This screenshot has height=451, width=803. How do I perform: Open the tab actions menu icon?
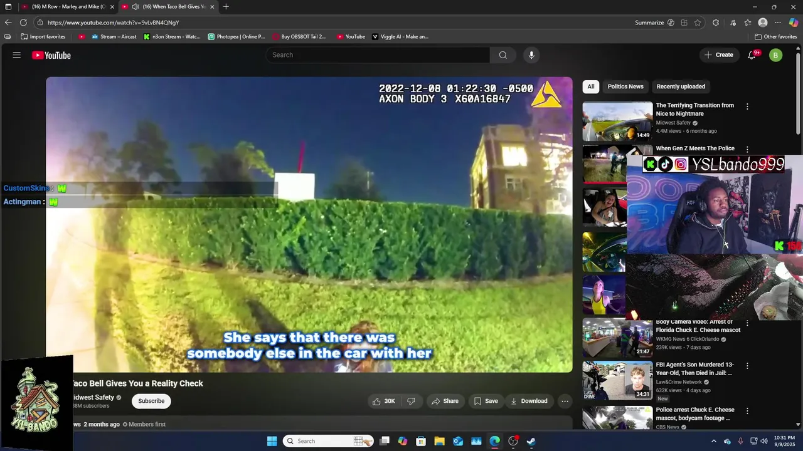pos(8,7)
